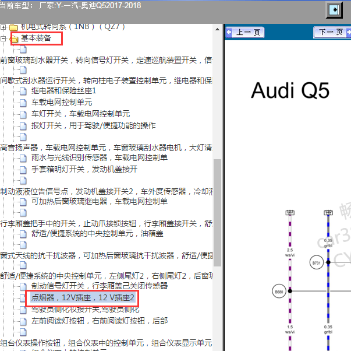Select 舒适/便捷系统的中央控制单元，左侧尾灯2 text row
This screenshot has width=351, height=351.
click(x=106, y=276)
